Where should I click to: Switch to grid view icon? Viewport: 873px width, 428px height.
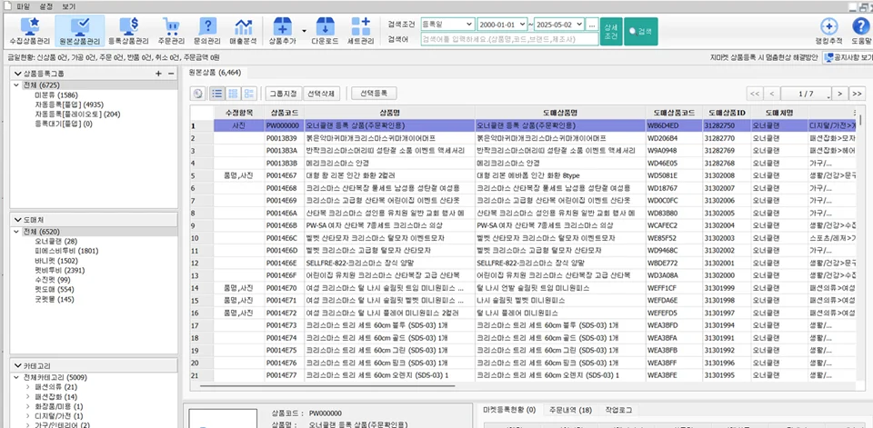pyautogui.click(x=233, y=94)
